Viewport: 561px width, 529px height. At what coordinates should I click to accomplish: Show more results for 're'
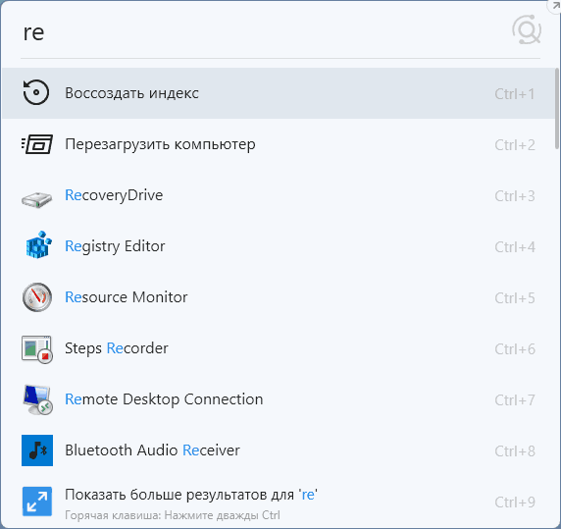click(279, 502)
